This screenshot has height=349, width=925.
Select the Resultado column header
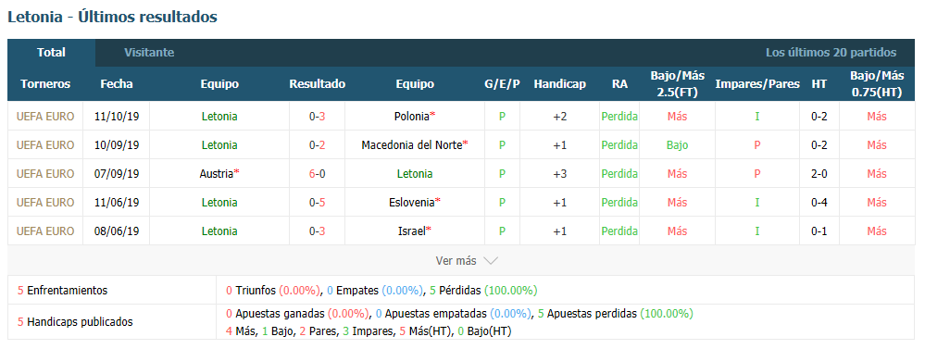tap(318, 83)
